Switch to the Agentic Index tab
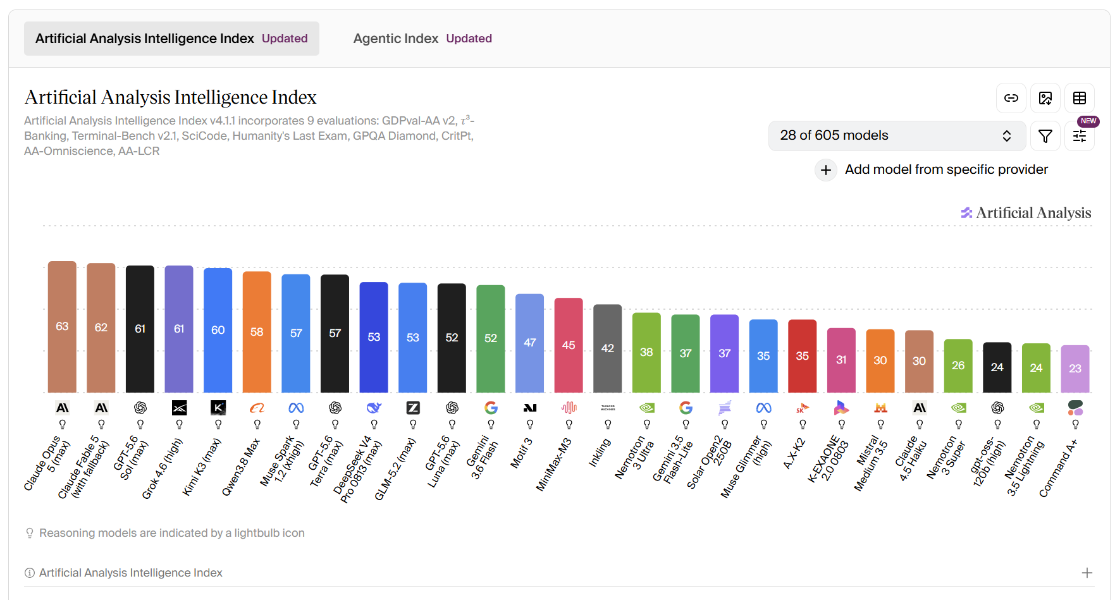Image resolution: width=1115 pixels, height=600 pixels. click(422, 39)
